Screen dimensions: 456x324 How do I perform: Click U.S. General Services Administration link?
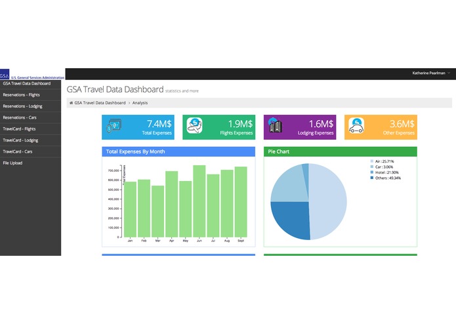pyautogui.click(x=37, y=77)
